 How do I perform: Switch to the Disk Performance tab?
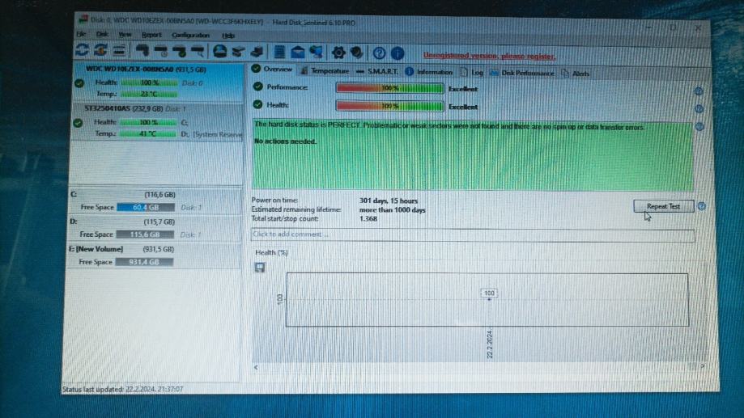click(521, 73)
